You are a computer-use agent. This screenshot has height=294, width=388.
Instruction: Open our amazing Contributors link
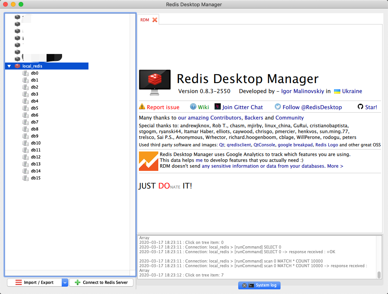(x=210, y=118)
